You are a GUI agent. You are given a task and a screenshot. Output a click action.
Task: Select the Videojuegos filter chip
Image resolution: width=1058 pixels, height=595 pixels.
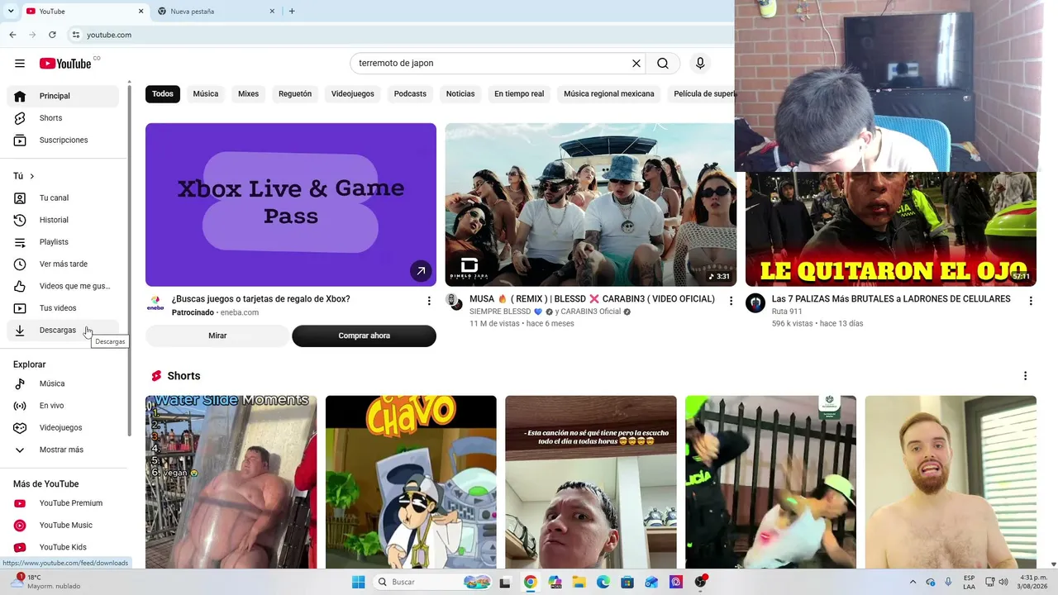click(353, 94)
